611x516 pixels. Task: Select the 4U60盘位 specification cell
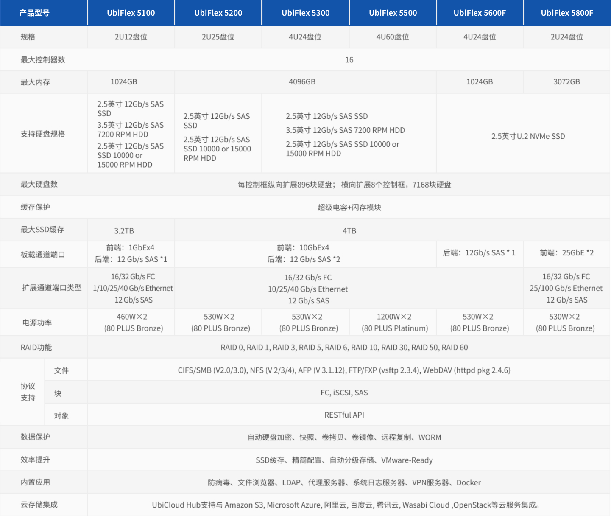(x=393, y=37)
